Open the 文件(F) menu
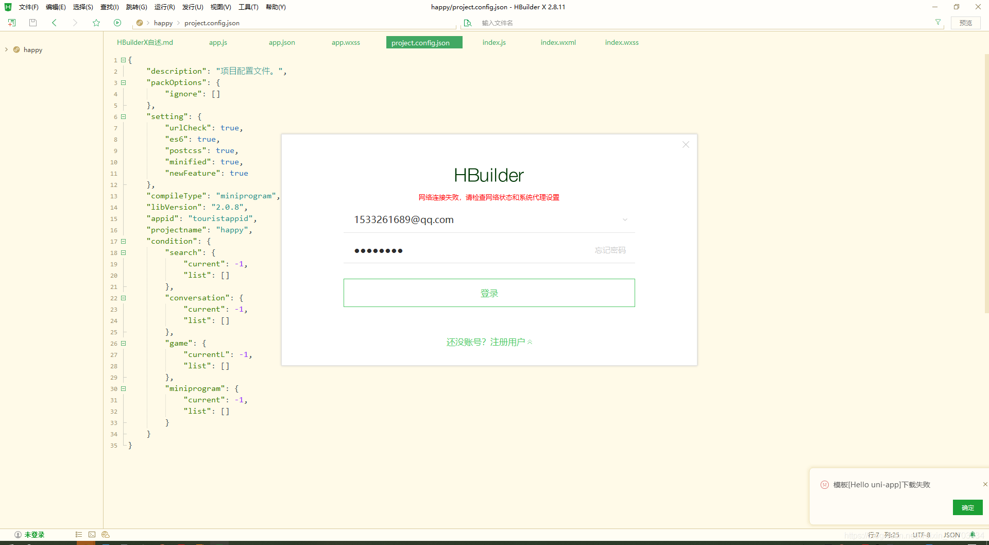Image resolution: width=989 pixels, height=545 pixels. point(29,7)
